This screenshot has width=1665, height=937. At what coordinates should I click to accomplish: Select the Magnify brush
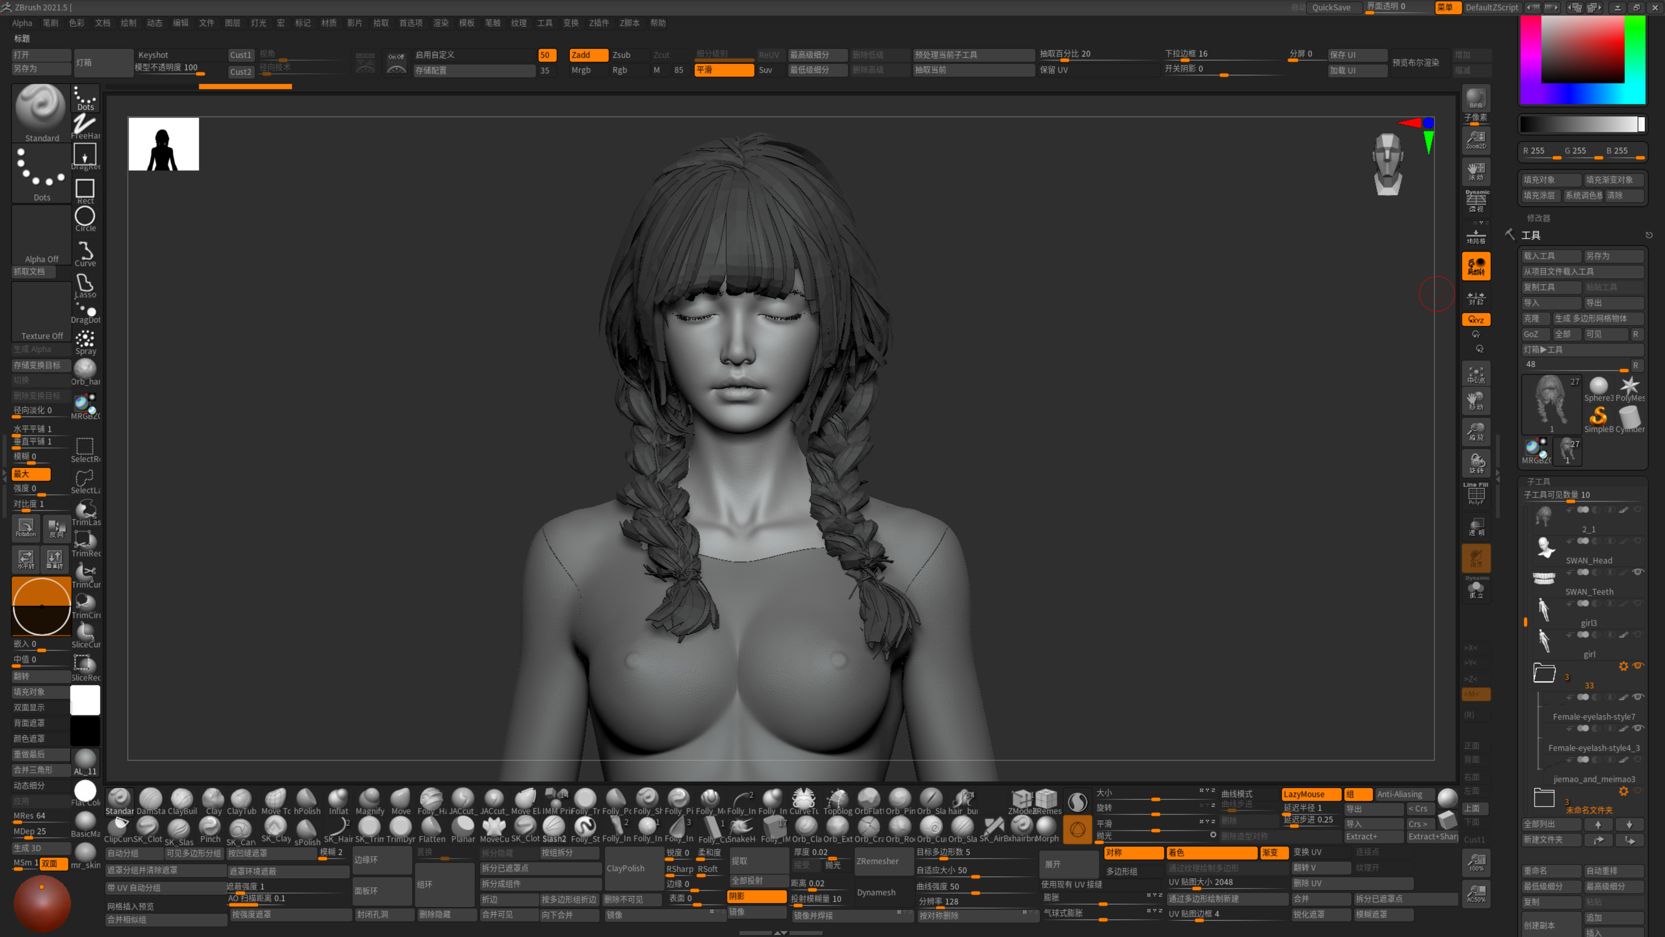(x=370, y=802)
